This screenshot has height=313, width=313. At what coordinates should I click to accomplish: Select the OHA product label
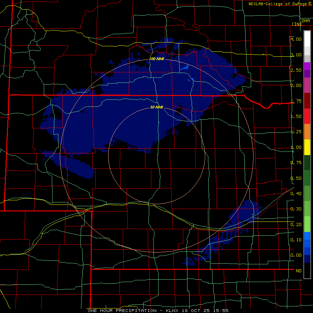click(306, 21)
